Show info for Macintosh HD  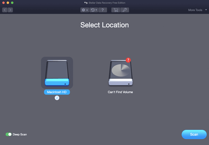(57, 98)
